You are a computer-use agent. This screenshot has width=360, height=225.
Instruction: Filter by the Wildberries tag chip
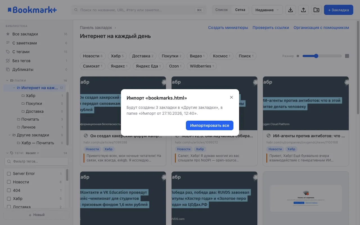[202, 66]
